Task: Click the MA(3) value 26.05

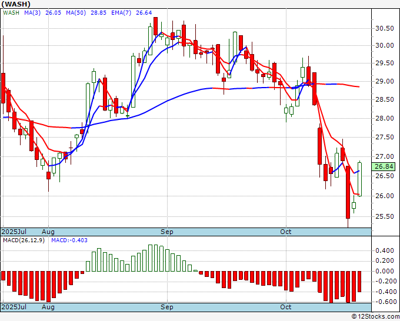Action: pyautogui.click(x=53, y=13)
